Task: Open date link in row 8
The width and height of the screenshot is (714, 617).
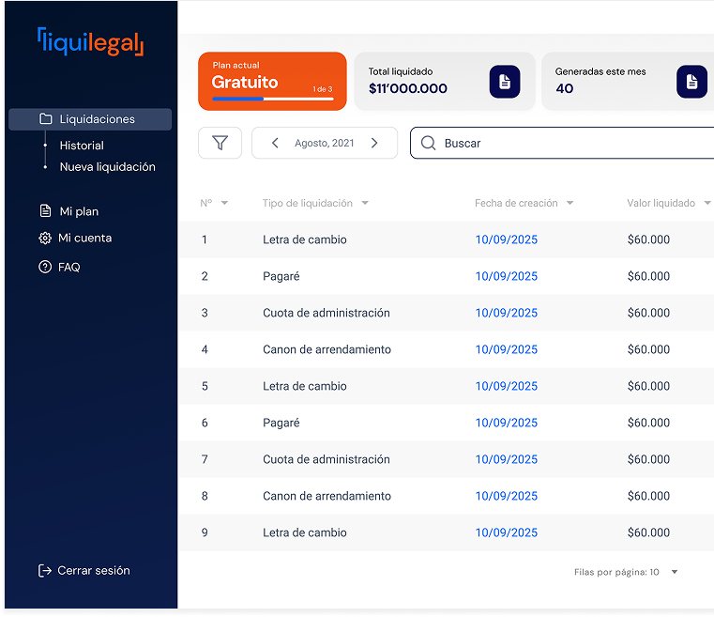Action: (507, 496)
